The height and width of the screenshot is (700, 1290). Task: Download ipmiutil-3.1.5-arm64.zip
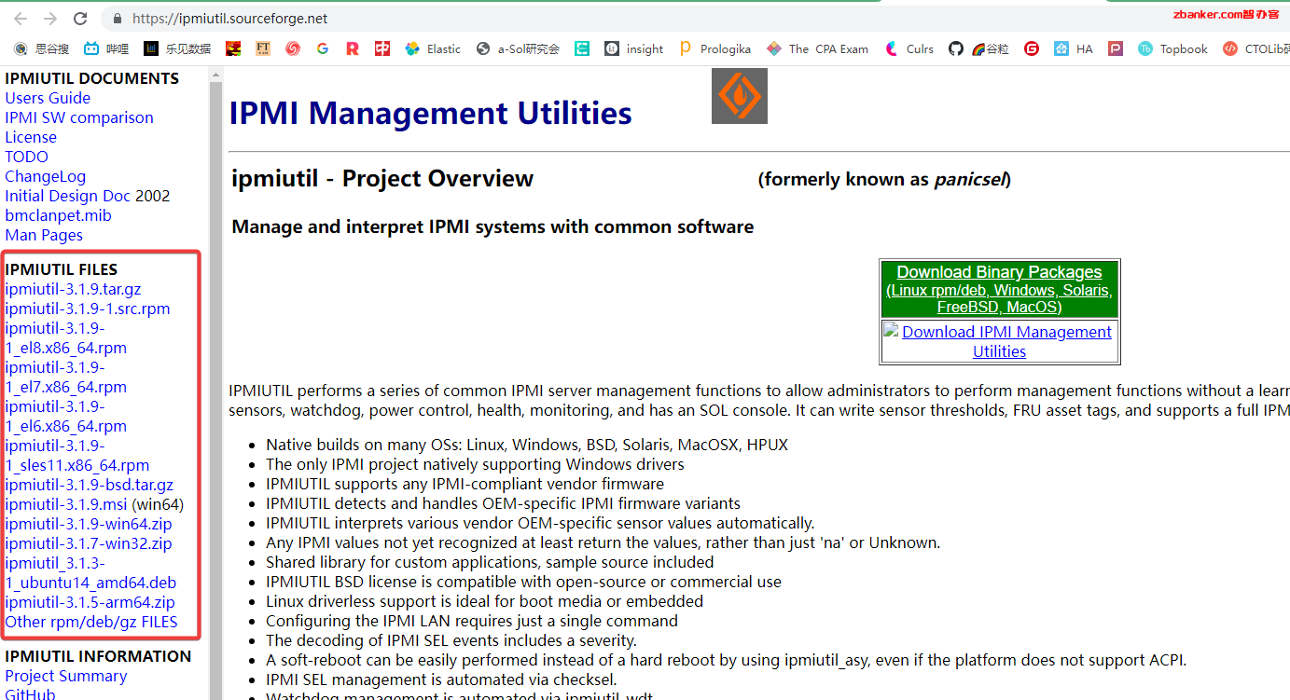click(x=90, y=602)
